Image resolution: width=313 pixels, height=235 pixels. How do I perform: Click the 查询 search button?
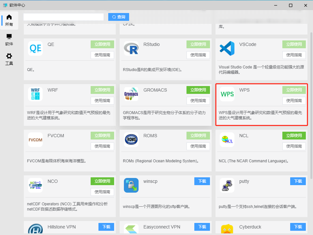tap(119, 17)
